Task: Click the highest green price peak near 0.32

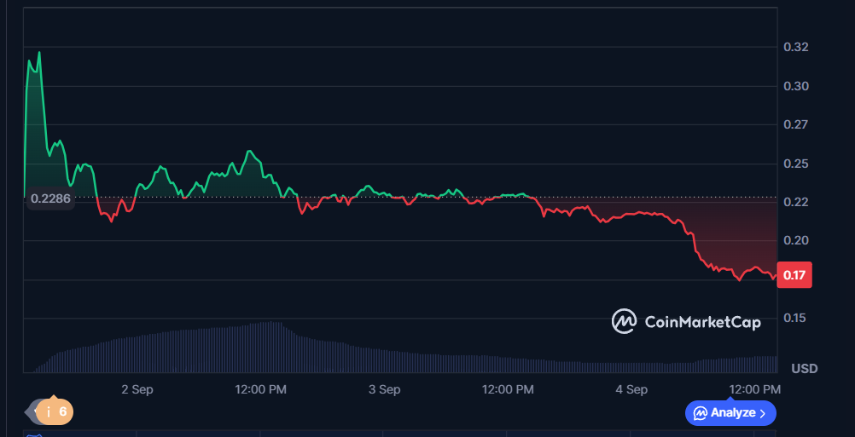Action: [x=39, y=53]
